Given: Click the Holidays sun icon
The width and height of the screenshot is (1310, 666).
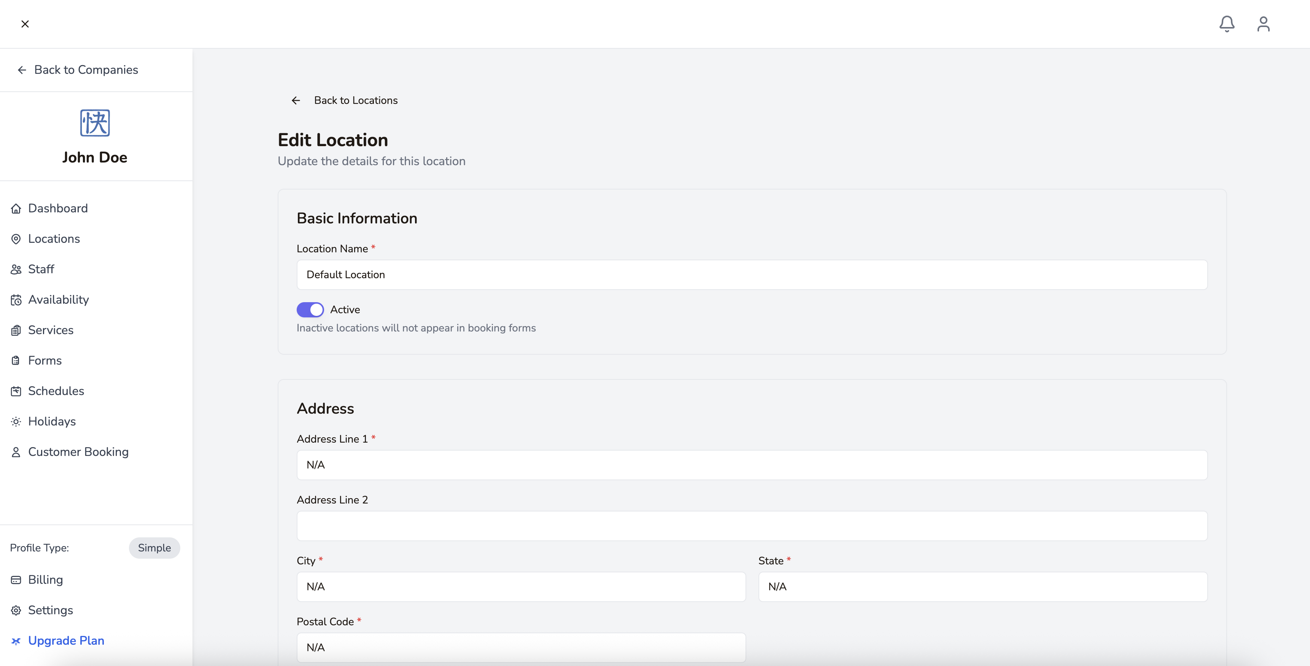Looking at the screenshot, I should pyautogui.click(x=16, y=421).
